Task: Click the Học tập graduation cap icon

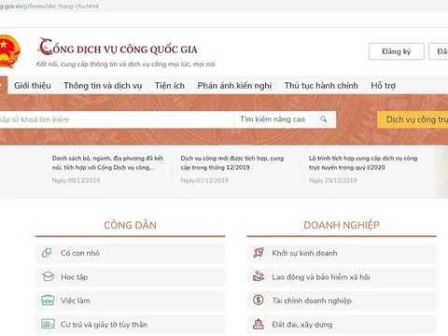Action: tap(48, 276)
